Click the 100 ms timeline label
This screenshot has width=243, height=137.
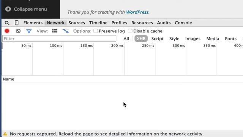[56, 46]
